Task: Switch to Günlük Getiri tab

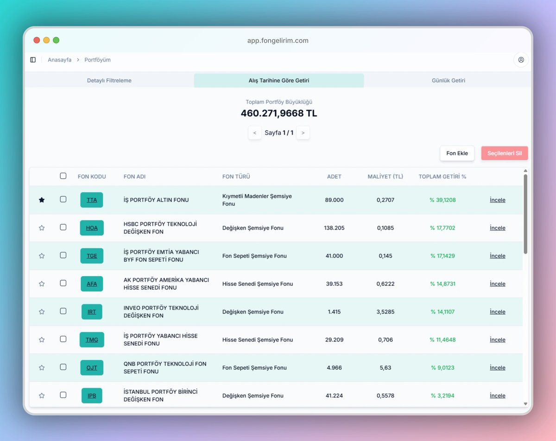Action: coord(449,81)
